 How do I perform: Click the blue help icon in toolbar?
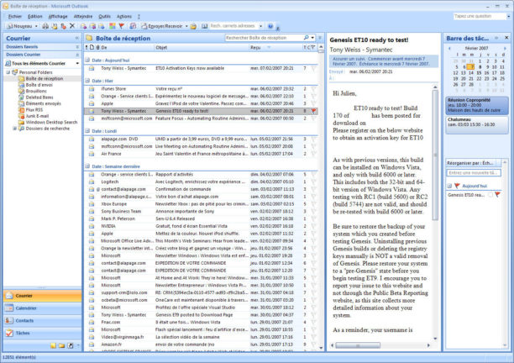pyautogui.click(x=270, y=26)
